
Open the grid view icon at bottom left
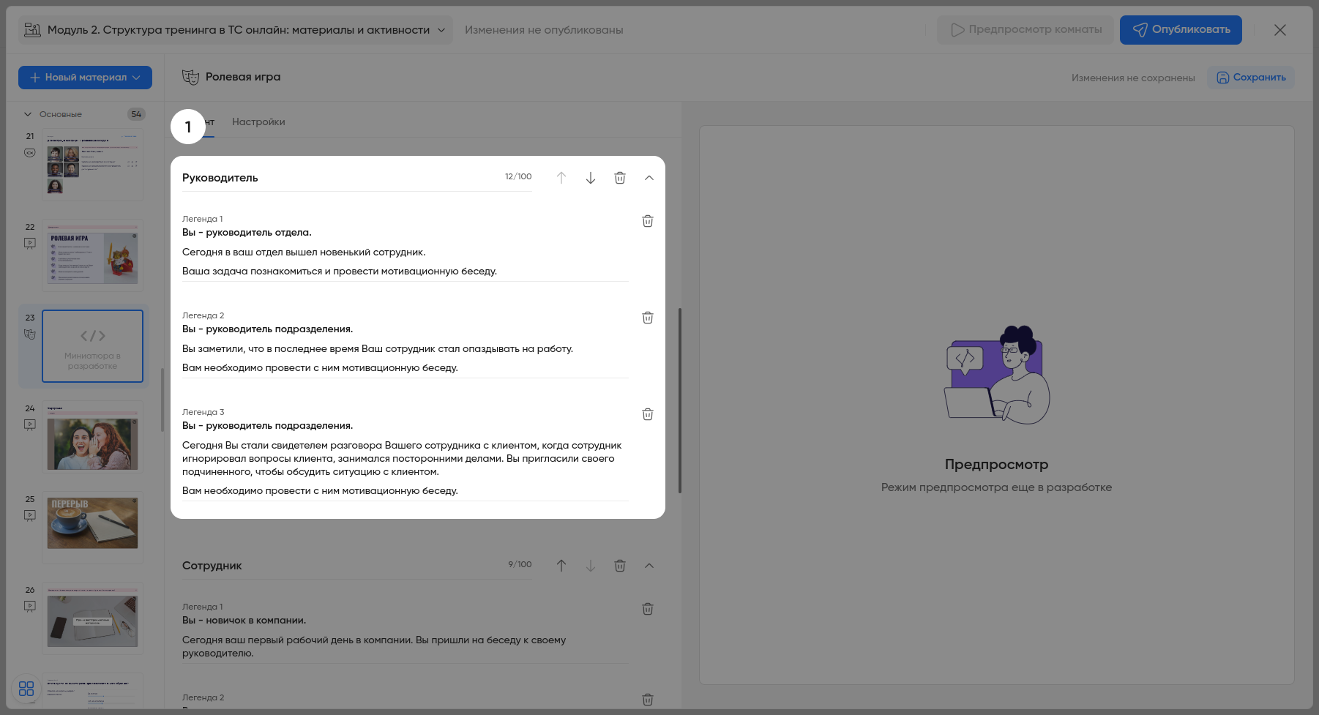pyautogui.click(x=26, y=689)
